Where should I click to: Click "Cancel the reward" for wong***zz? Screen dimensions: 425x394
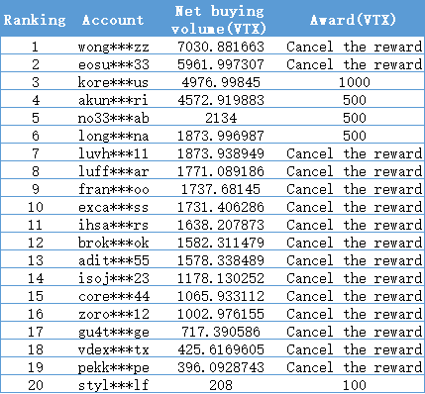click(x=355, y=47)
